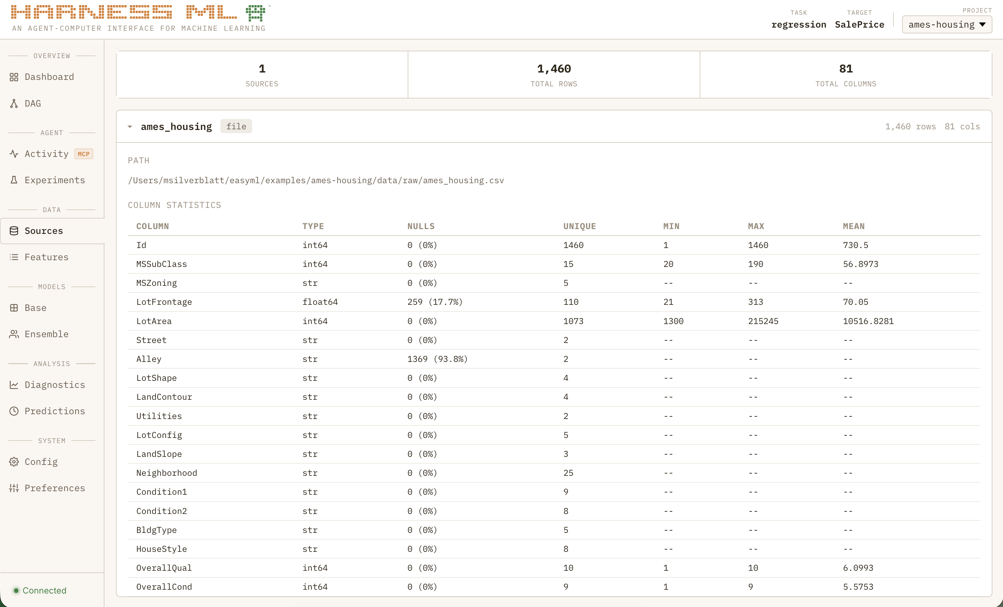Select the DAG view
Viewport: 1003px width, 607px height.
[x=32, y=103]
